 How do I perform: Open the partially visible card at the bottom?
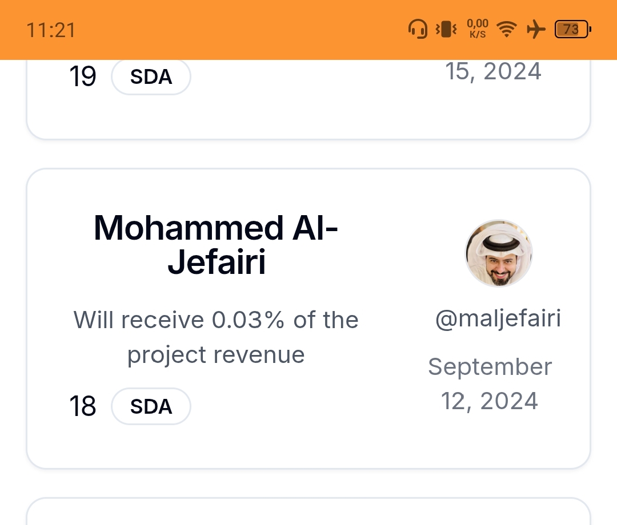pos(308,512)
